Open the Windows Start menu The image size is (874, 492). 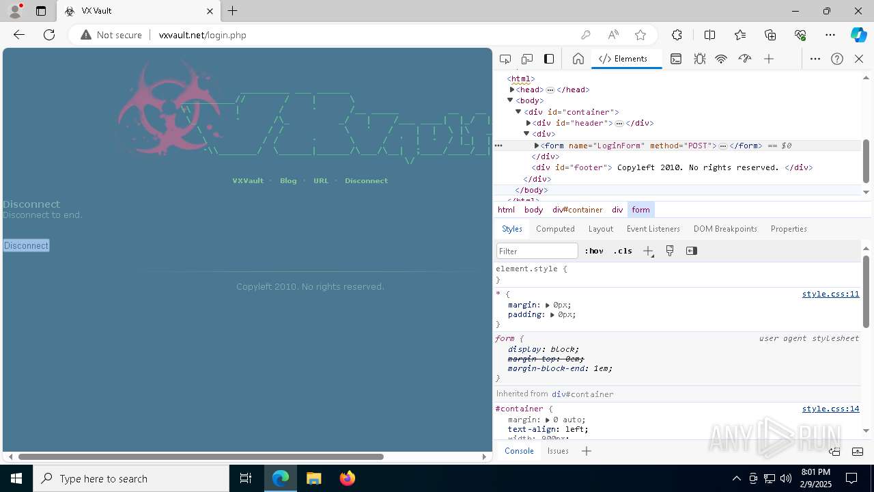[16, 478]
